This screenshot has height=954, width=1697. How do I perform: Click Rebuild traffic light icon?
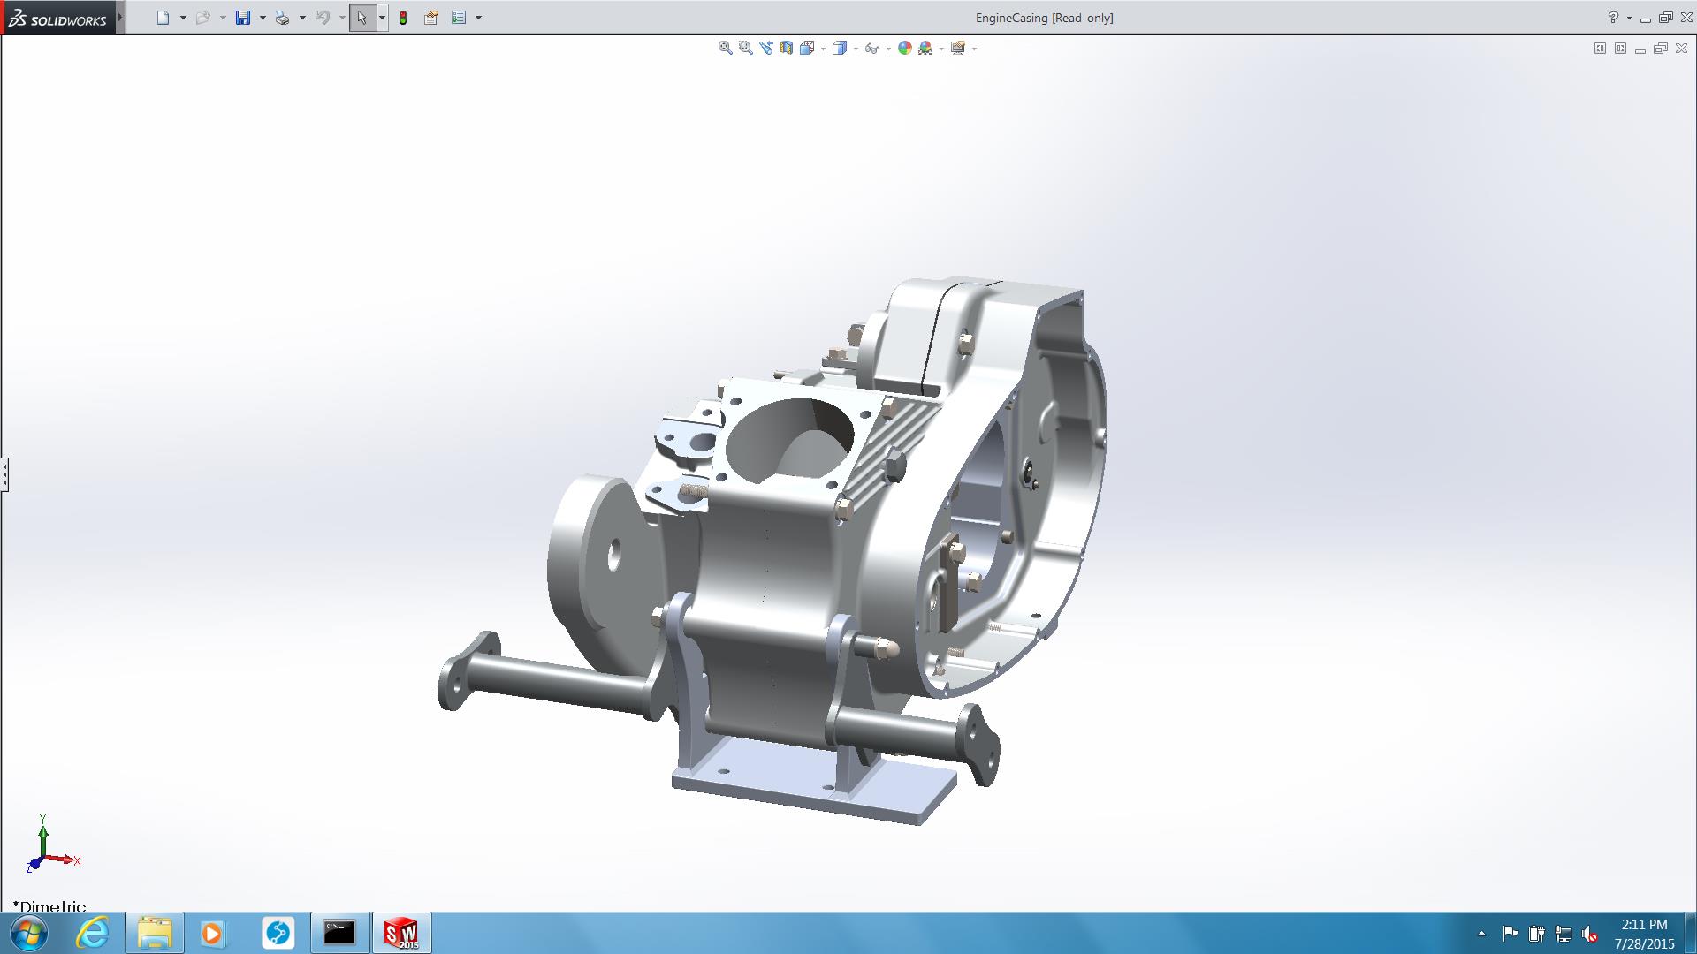click(x=403, y=18)
